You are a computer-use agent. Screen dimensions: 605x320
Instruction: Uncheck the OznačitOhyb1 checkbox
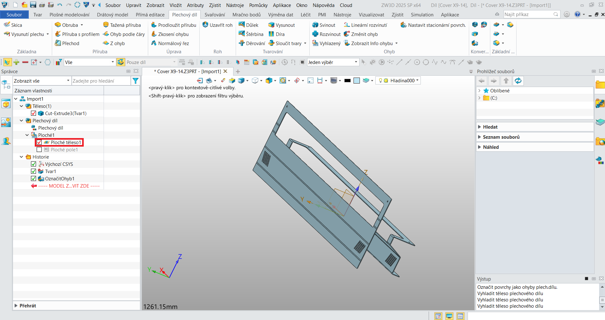tap(33, 178)
